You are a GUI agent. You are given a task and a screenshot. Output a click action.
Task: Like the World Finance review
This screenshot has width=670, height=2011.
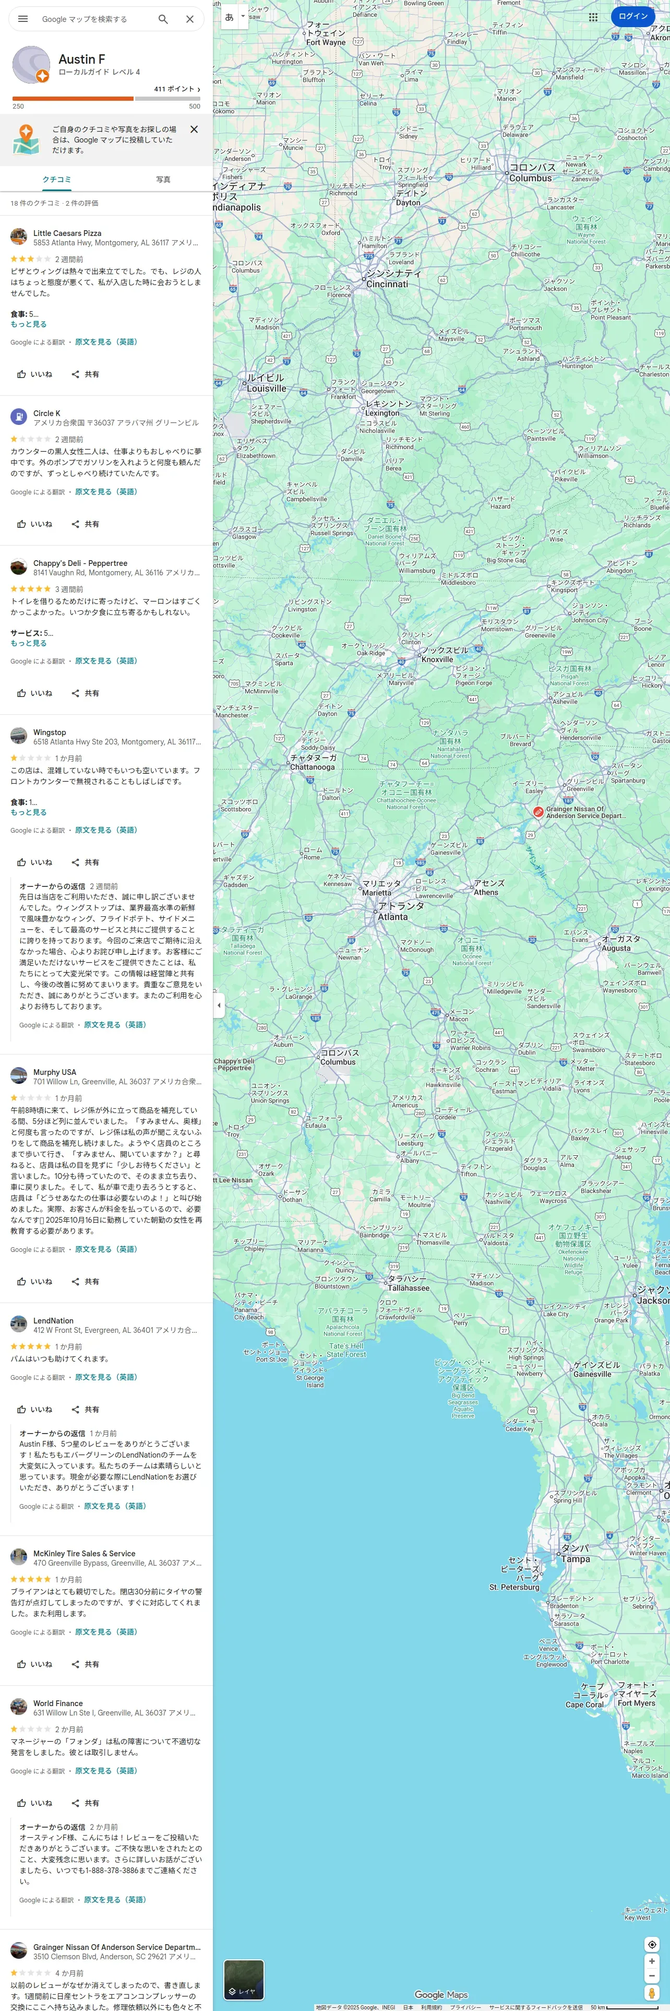point(34,1803)
